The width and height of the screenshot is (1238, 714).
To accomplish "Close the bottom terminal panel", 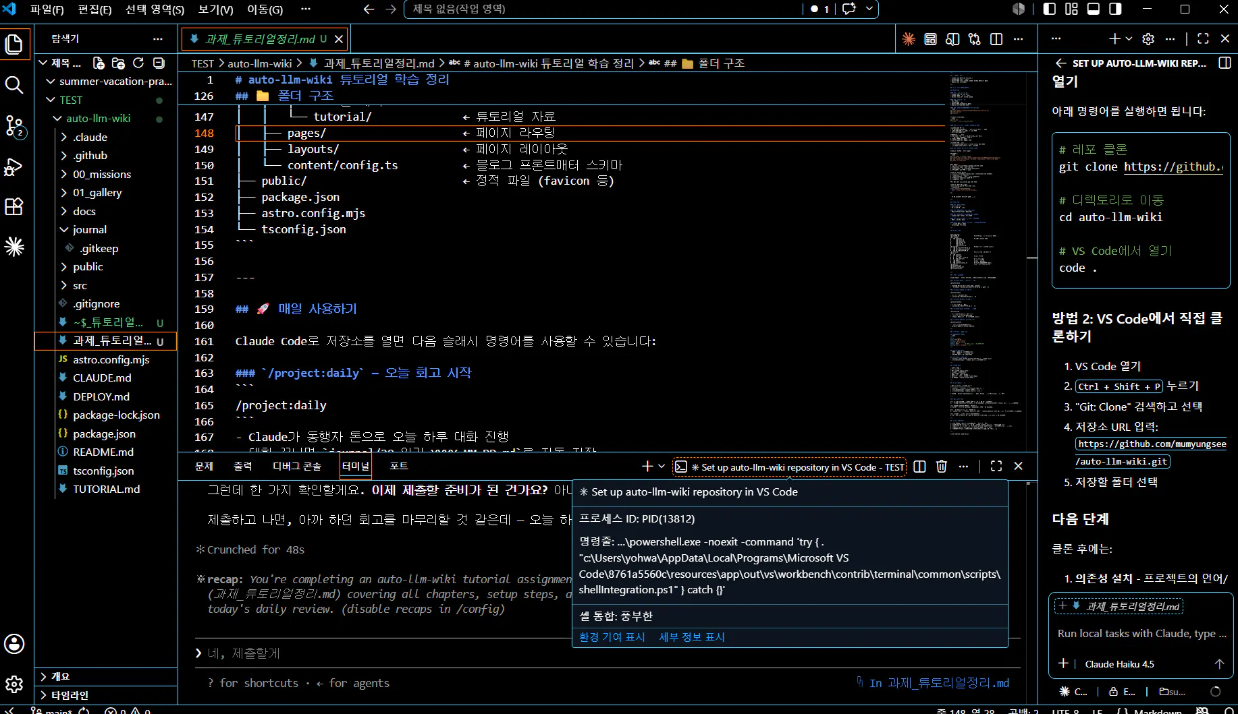I will pos(1019,466).
